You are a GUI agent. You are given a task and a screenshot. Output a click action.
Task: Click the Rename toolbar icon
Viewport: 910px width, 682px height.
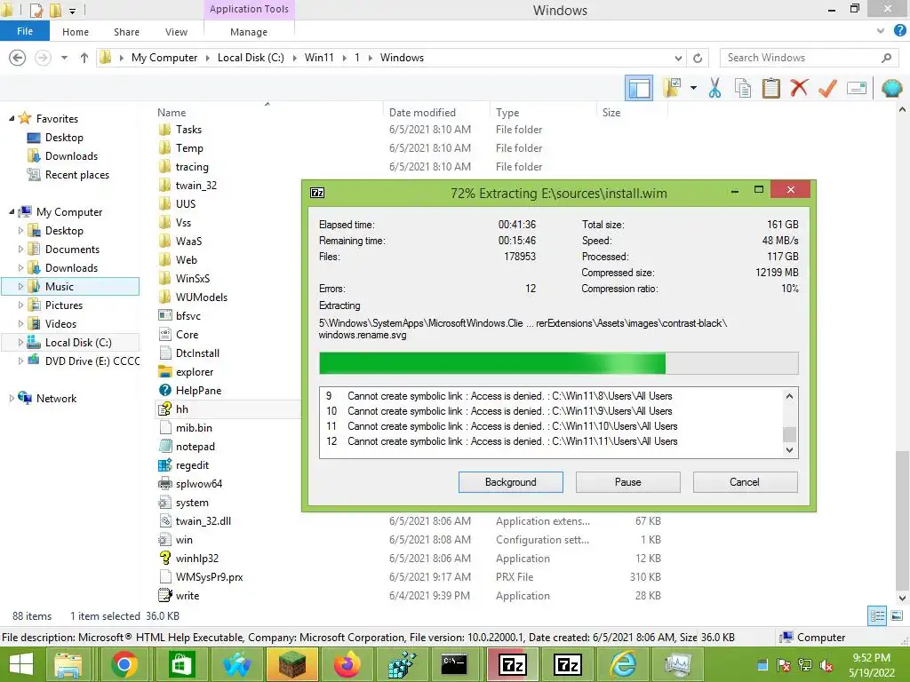click(x=857, y=88)
